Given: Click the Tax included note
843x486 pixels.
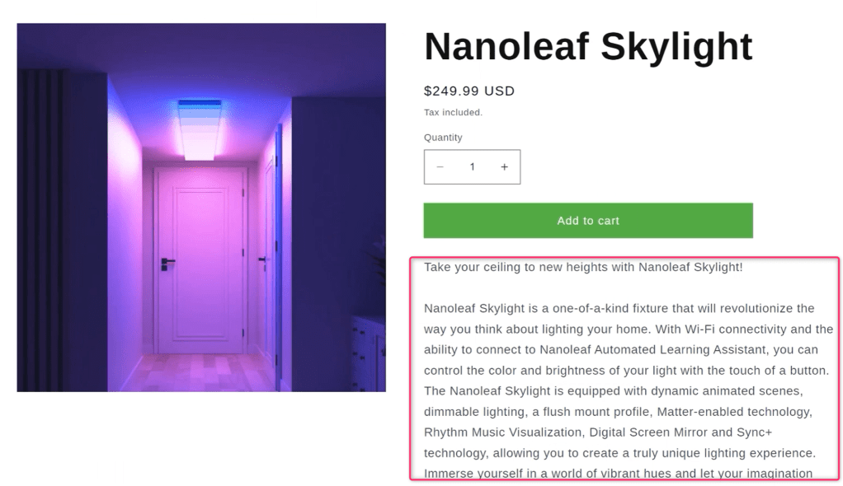Looking at the screenshot, I should pos(453,113).
